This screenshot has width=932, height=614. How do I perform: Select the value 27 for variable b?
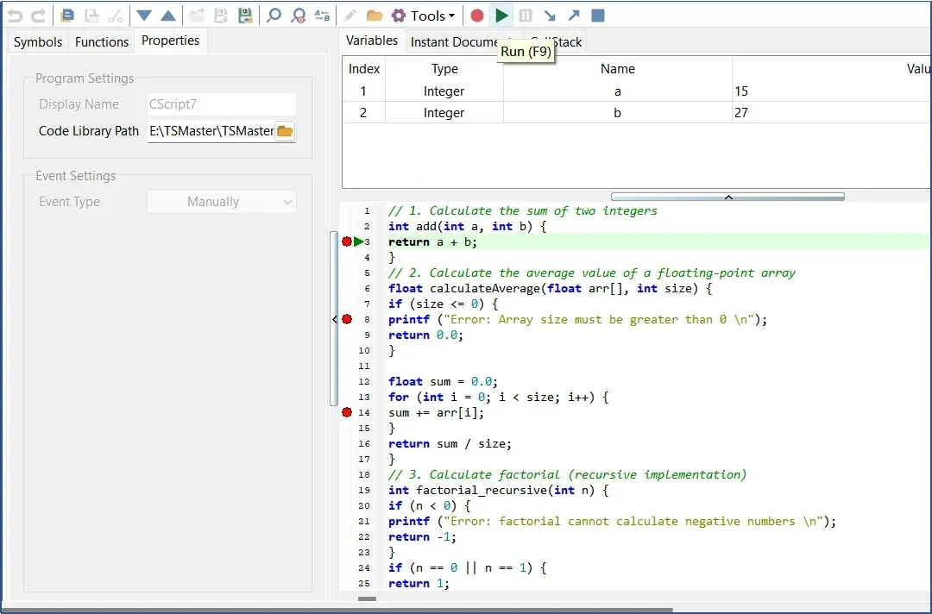point(741,113)
